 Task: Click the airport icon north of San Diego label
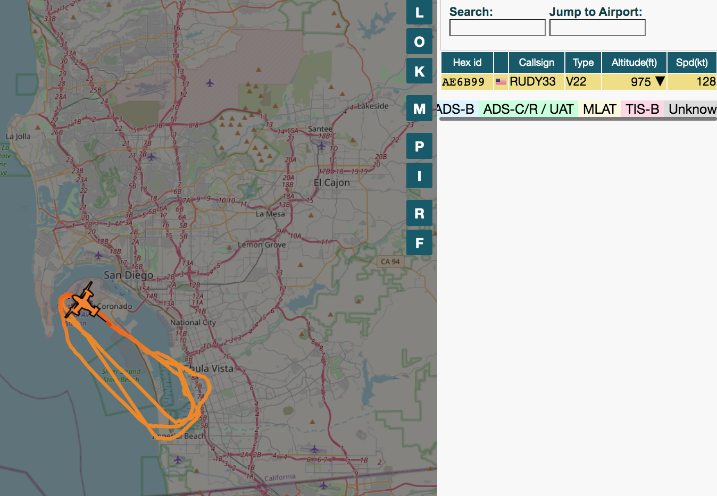point(98,256)
